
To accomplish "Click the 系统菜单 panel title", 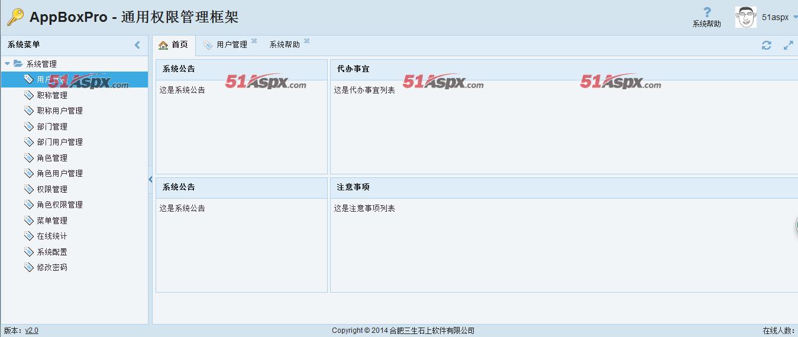I will [24, 44].
